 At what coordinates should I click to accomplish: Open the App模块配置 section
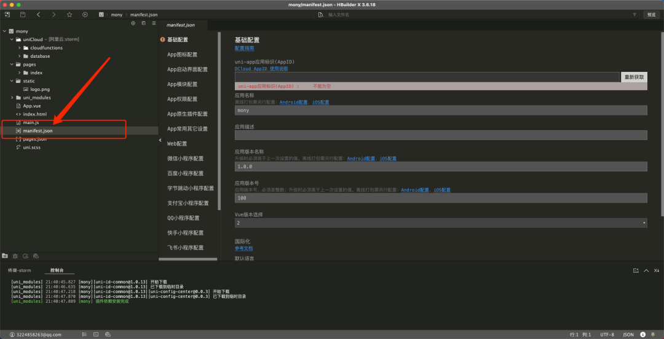click(182, 84)
